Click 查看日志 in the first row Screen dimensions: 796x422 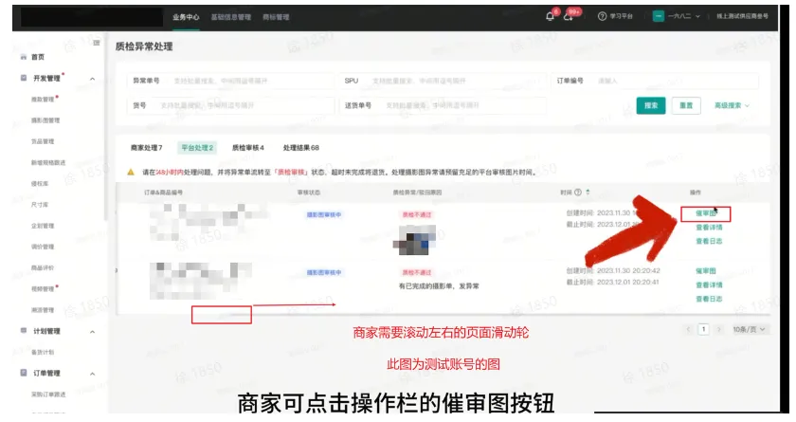[709, 241]
